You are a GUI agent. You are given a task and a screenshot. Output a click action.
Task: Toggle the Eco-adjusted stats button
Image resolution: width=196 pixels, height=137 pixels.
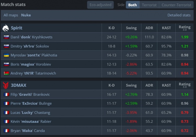(x=100, y=5)
